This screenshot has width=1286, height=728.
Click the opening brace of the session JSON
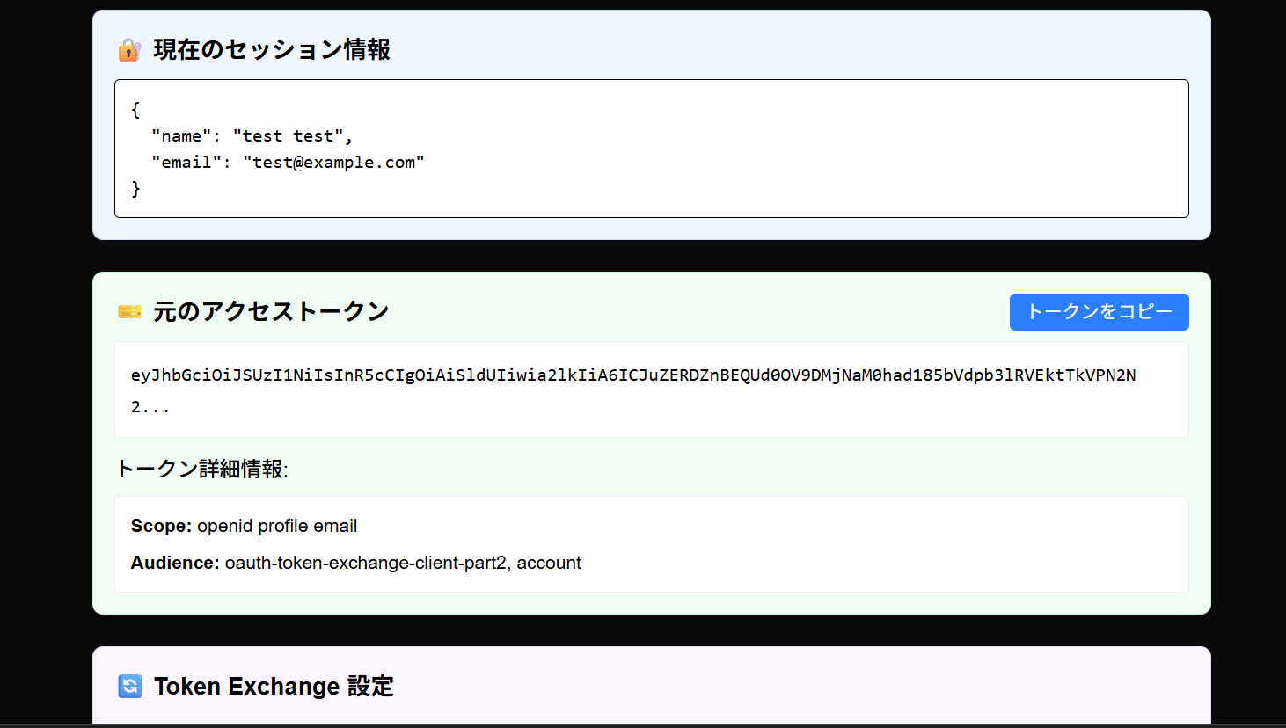coord(135,110)
